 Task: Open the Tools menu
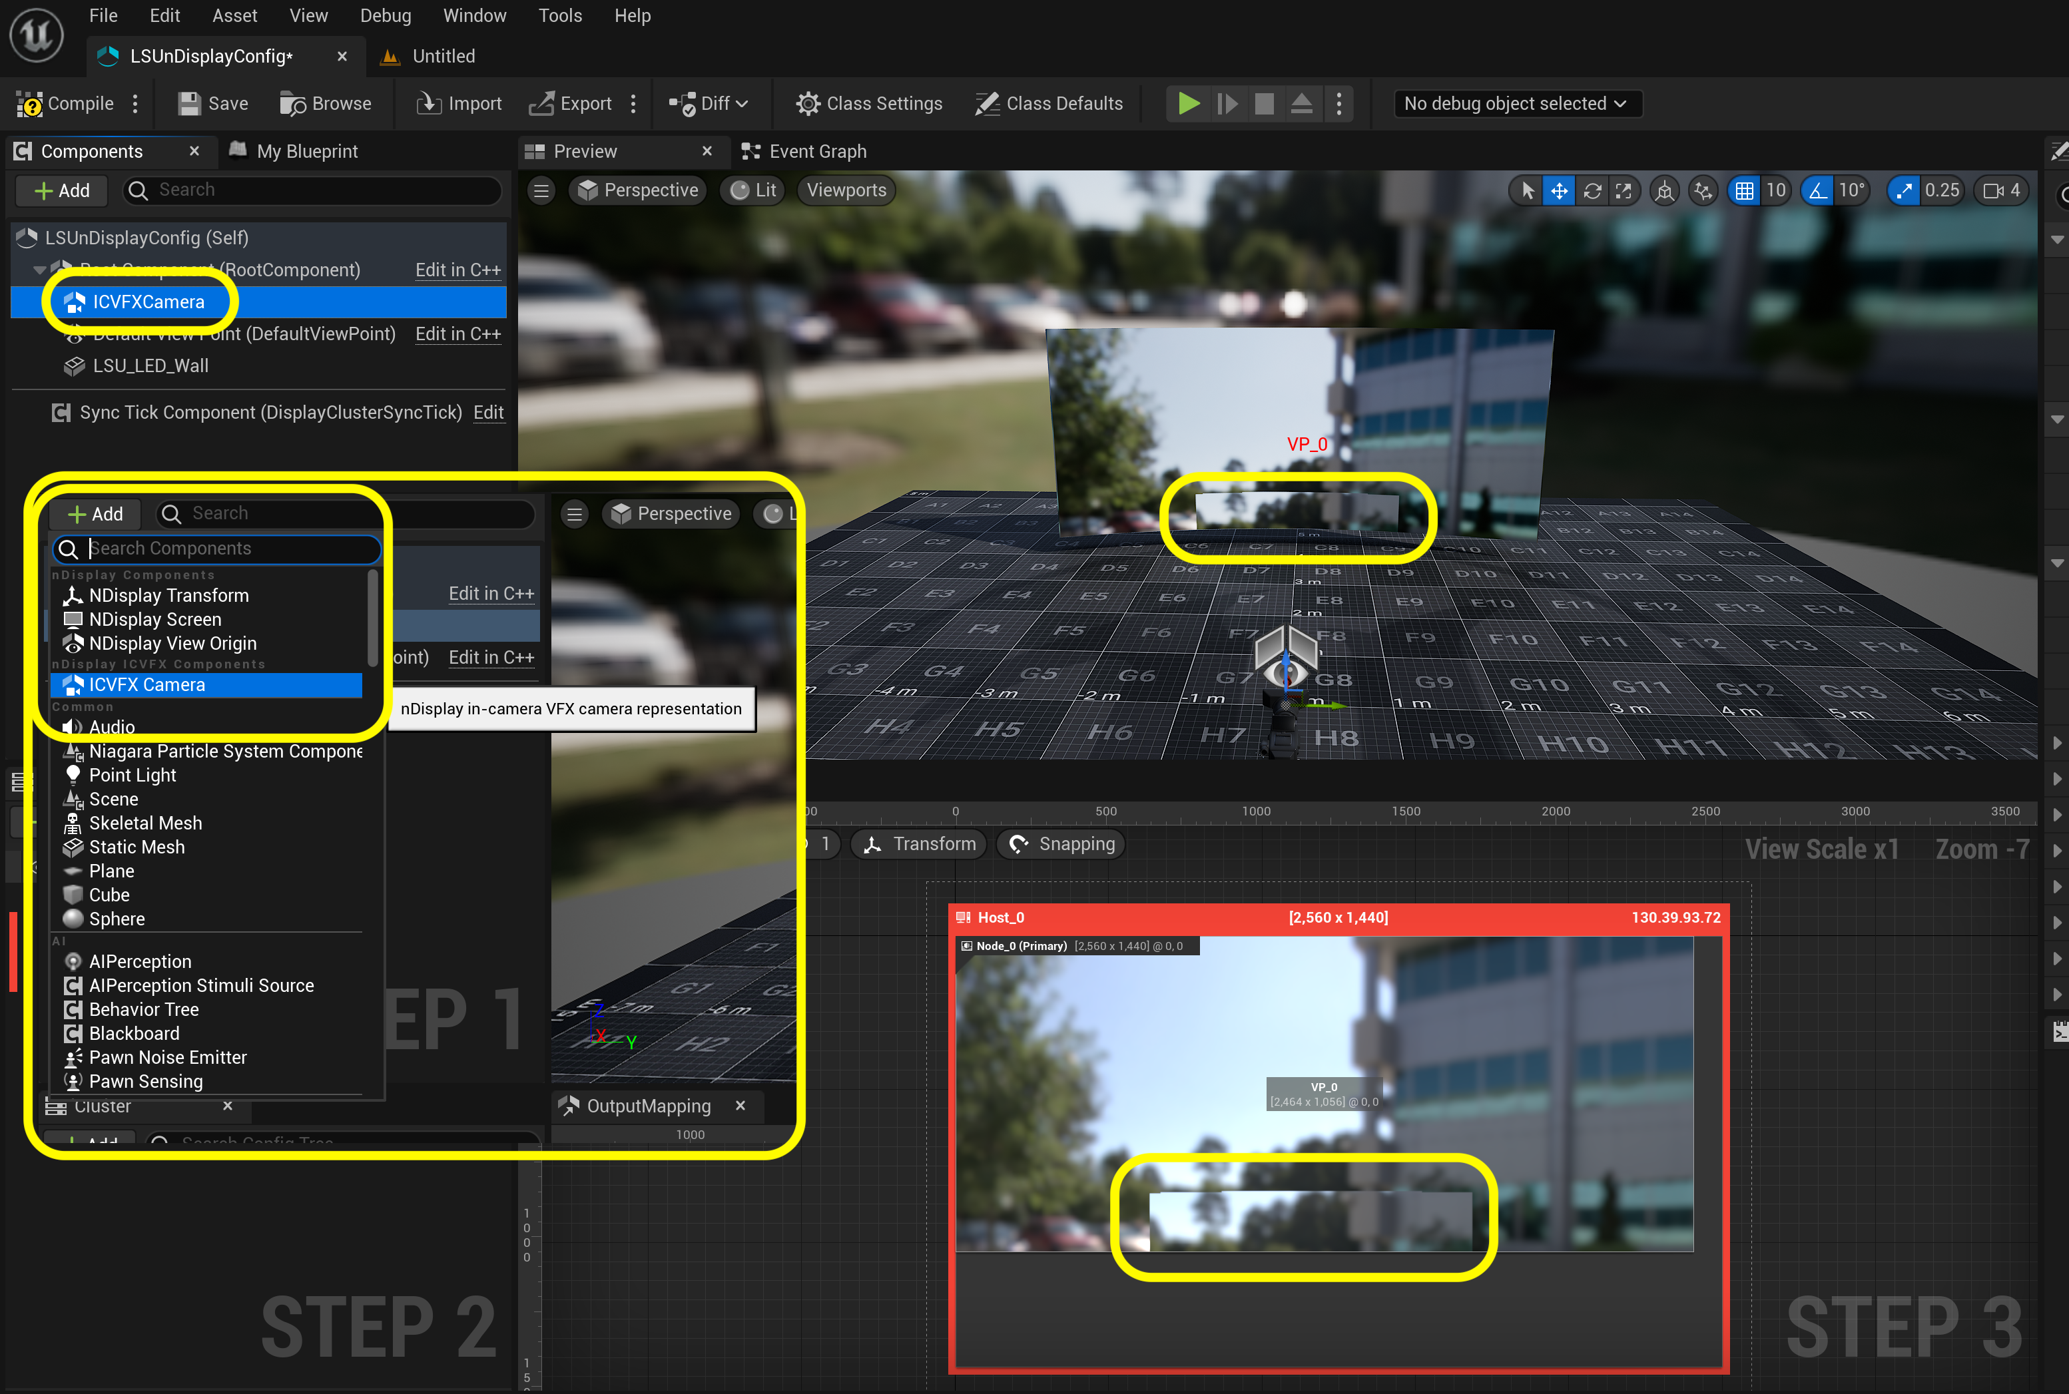[559, 16]
